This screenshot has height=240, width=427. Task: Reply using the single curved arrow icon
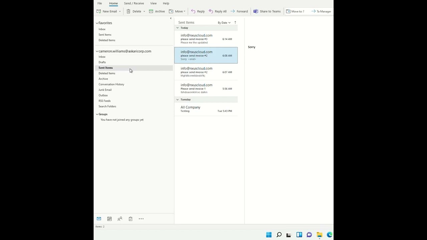pos(193,11)
